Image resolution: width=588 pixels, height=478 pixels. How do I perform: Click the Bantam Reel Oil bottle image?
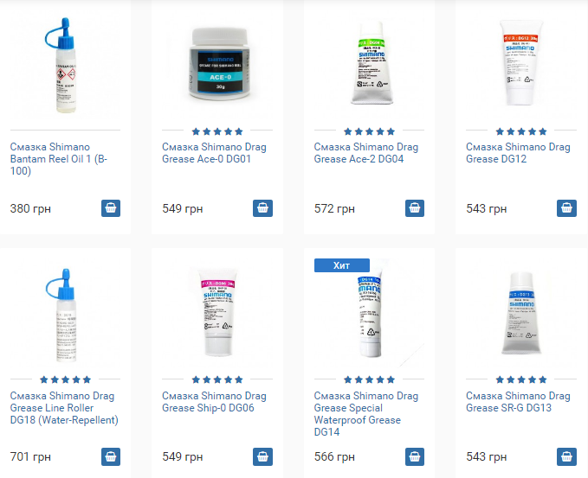(61, 65)
